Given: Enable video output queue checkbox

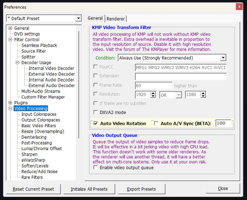Looking at the screenshot, I should pos(96,168).
